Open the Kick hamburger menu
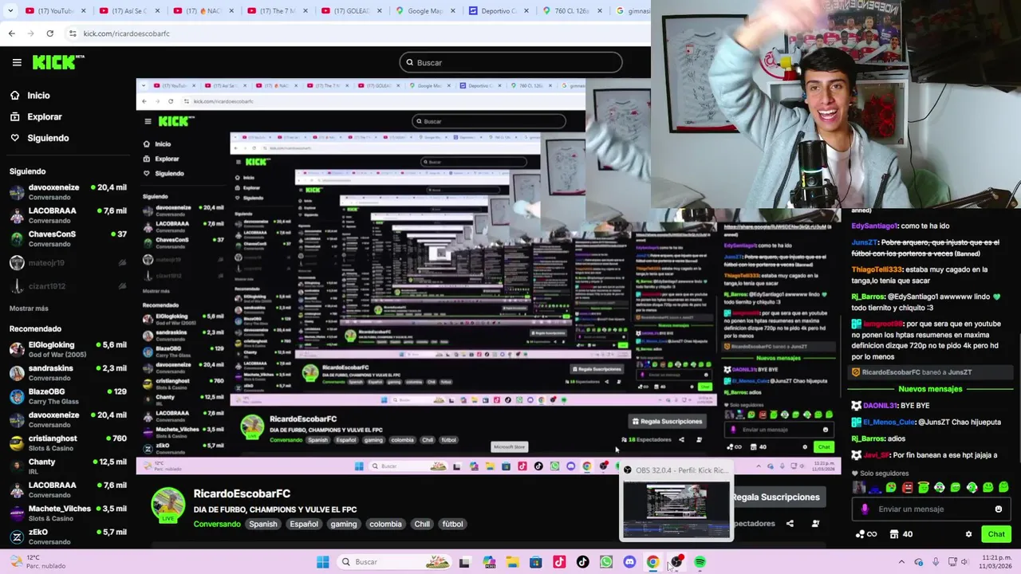Image resolution: width=1021 pixels, height=574 pixels. [17, 62]
